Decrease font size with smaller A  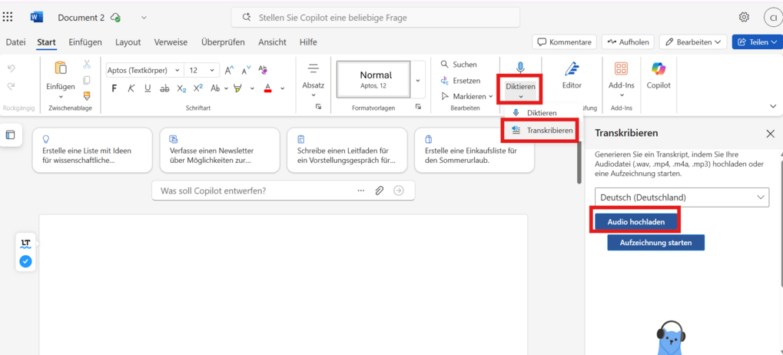click(246, 71)
